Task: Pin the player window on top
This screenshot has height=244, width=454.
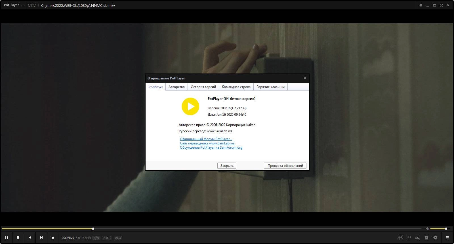Action: click(x=421, y=5)
